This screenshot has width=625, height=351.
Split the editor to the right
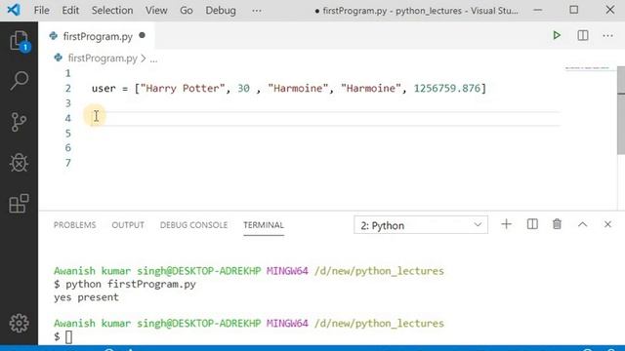coord(583,35)
